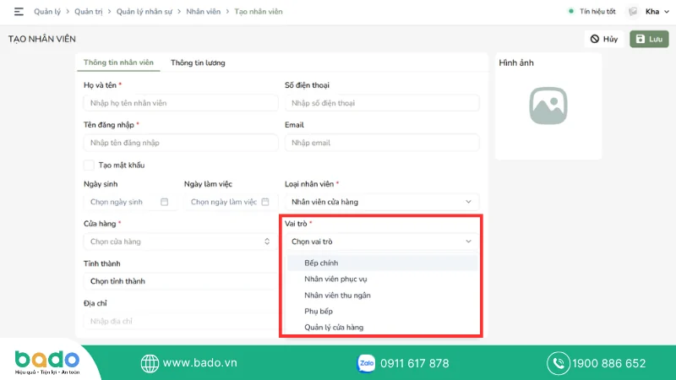The width and height of the screenshot is (676, 380).
Task: Click the 1900 886 652 hotline number
Action: [x=608, y=363]
